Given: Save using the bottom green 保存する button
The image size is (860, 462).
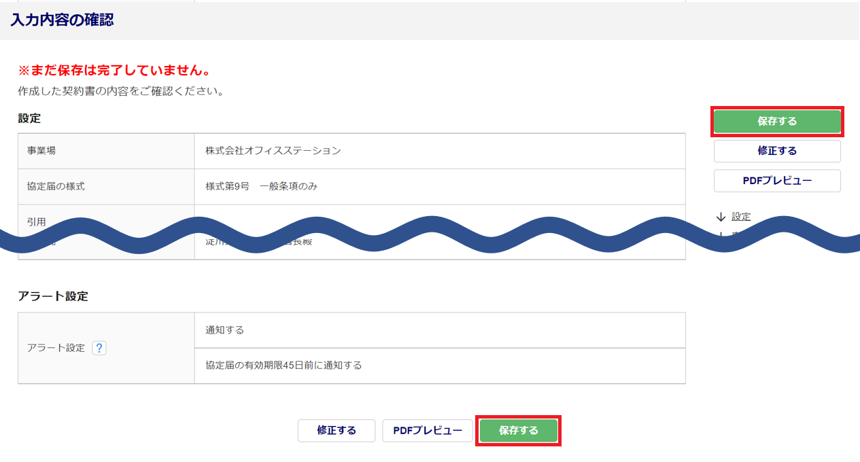Looking at the screenshot, I should [x=518, y=431].
